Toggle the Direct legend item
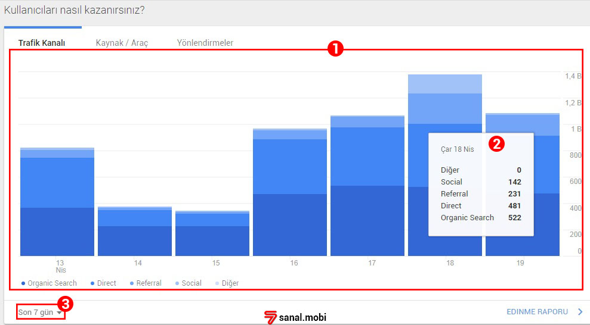Viewport: 590px width, 325px height. click(103, 283)
